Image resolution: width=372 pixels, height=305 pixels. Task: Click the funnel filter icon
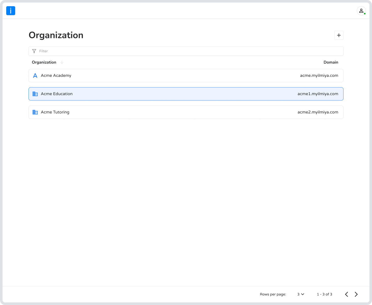coord(34,51)
